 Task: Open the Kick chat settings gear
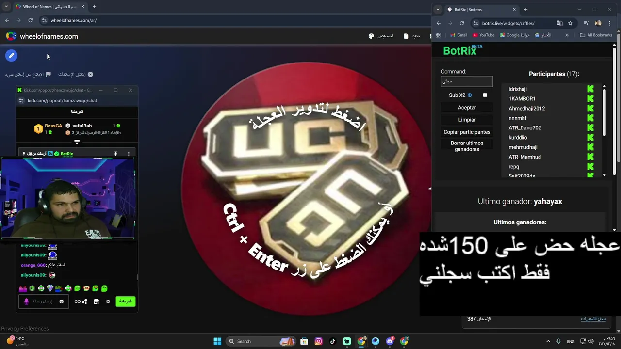click(x=108, y=301)
